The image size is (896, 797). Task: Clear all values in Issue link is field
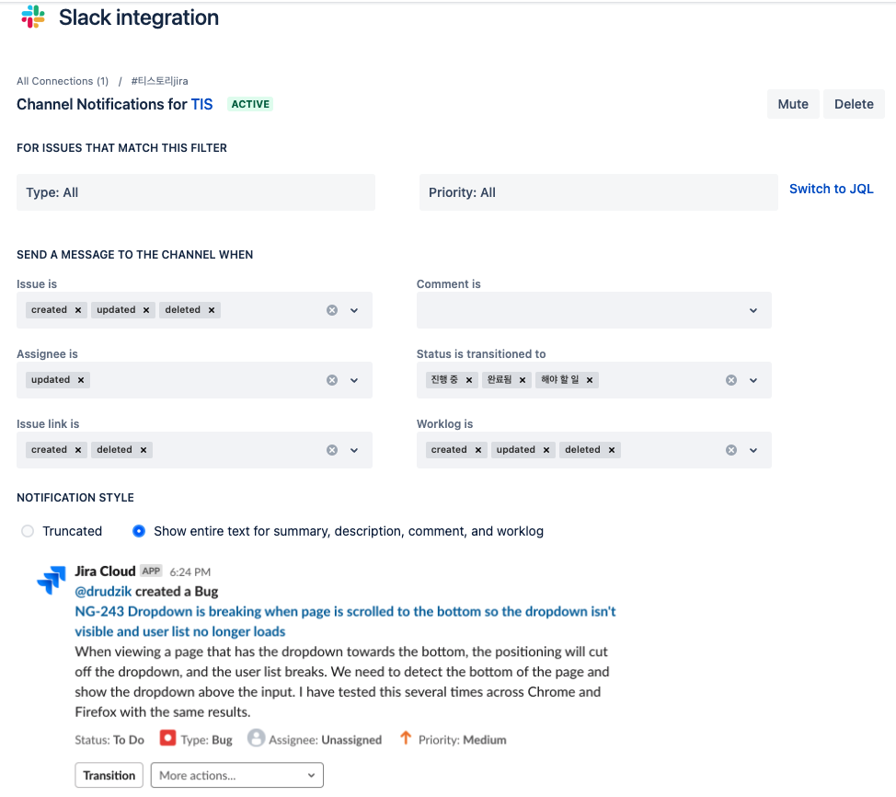pos(332,450)
